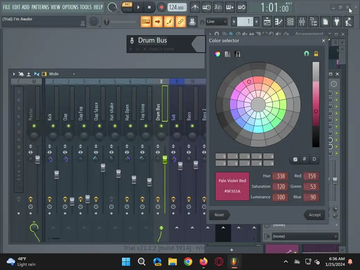Image resolution: width=360 pixels, height=270 pixels.
Task: Toggle the auto-scroll arrow button
Action: point(157,21)
